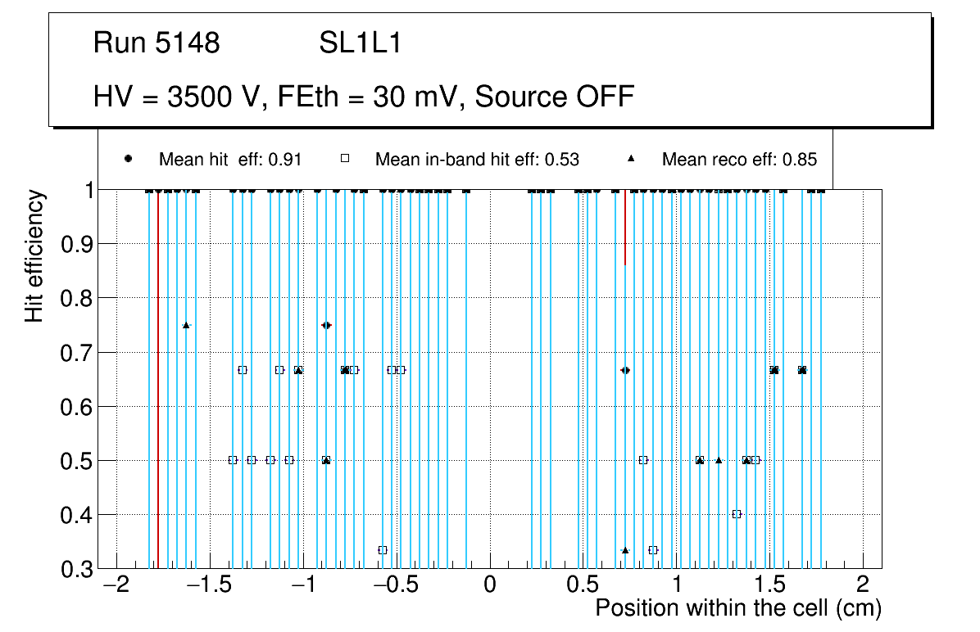Click the 'Position within the cell (cm)' axis title

737,608
